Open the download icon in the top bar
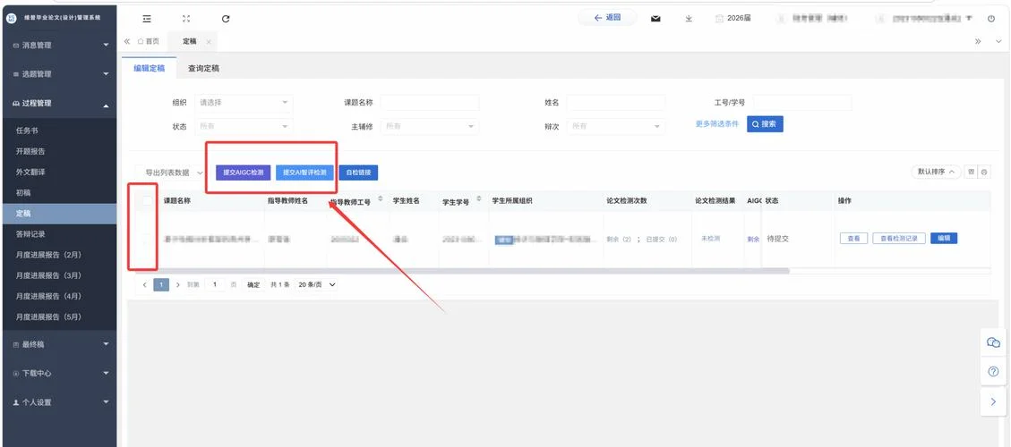Viewport: 1011px width, 447px height. [689, 19]
